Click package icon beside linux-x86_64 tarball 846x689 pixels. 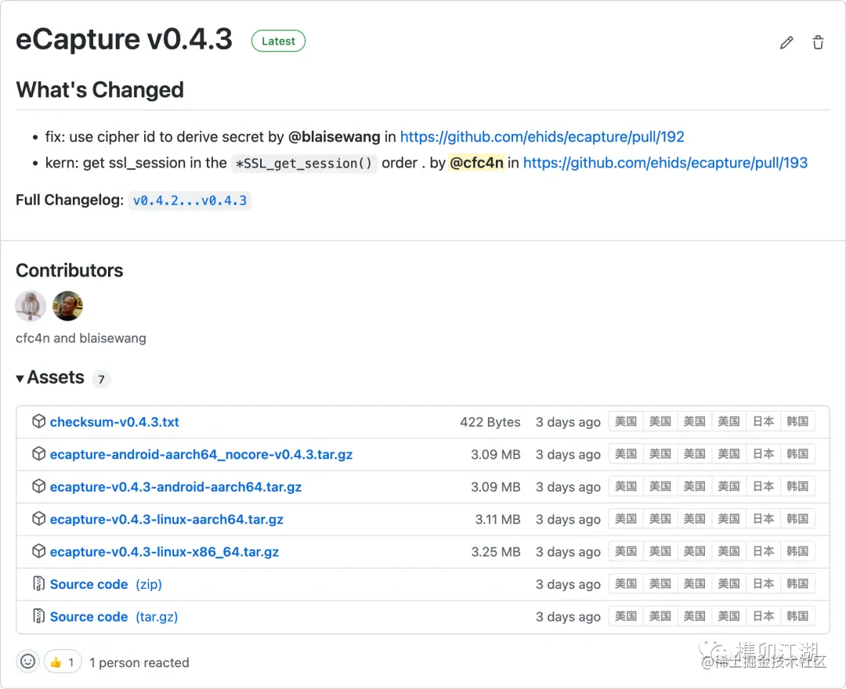click(x=38, y=551)
